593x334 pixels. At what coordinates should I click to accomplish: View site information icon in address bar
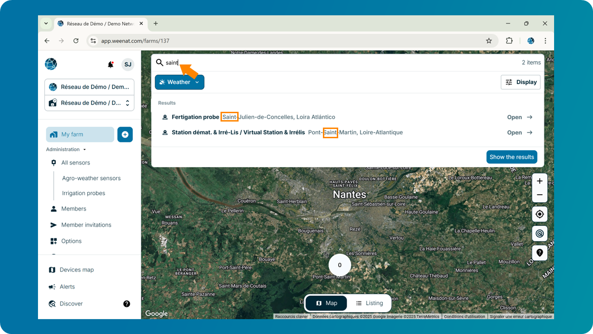(x=93, y=41)
